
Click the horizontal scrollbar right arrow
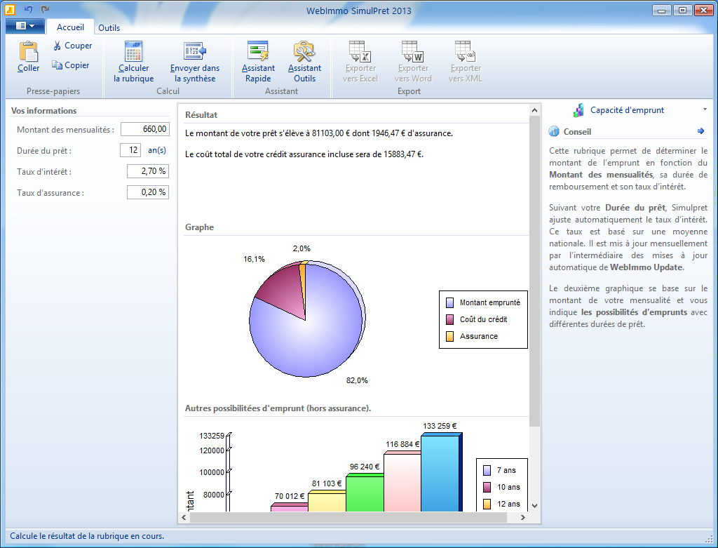pos(523,517)
